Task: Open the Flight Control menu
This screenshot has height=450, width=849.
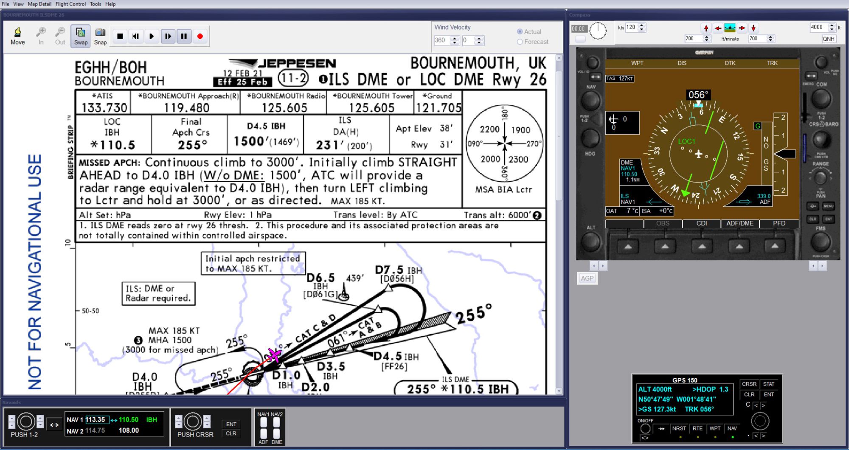Action: click(x=70, y=4)
